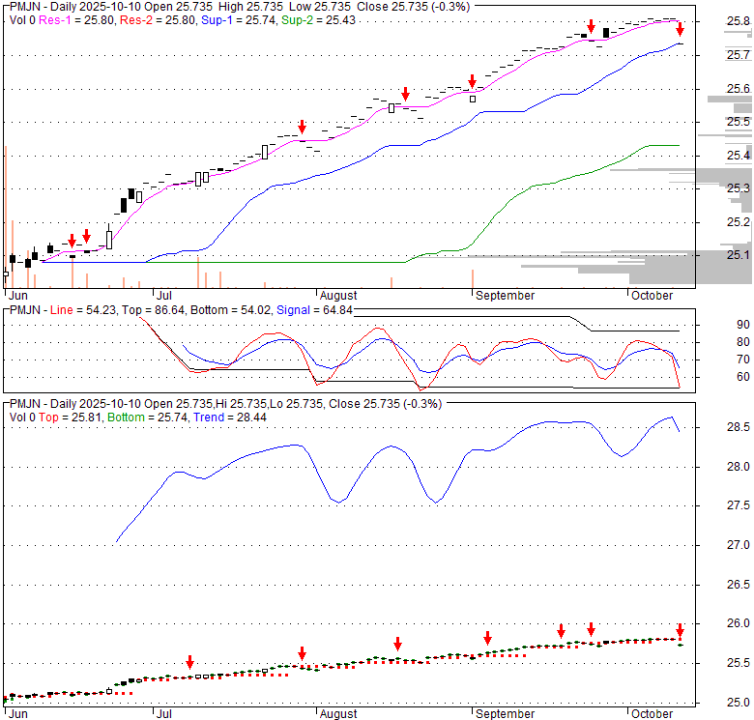The width and height of the screenshot is (754, 720).
Task: Select the late-July red arrow in top chart
Action: (303, 127)
